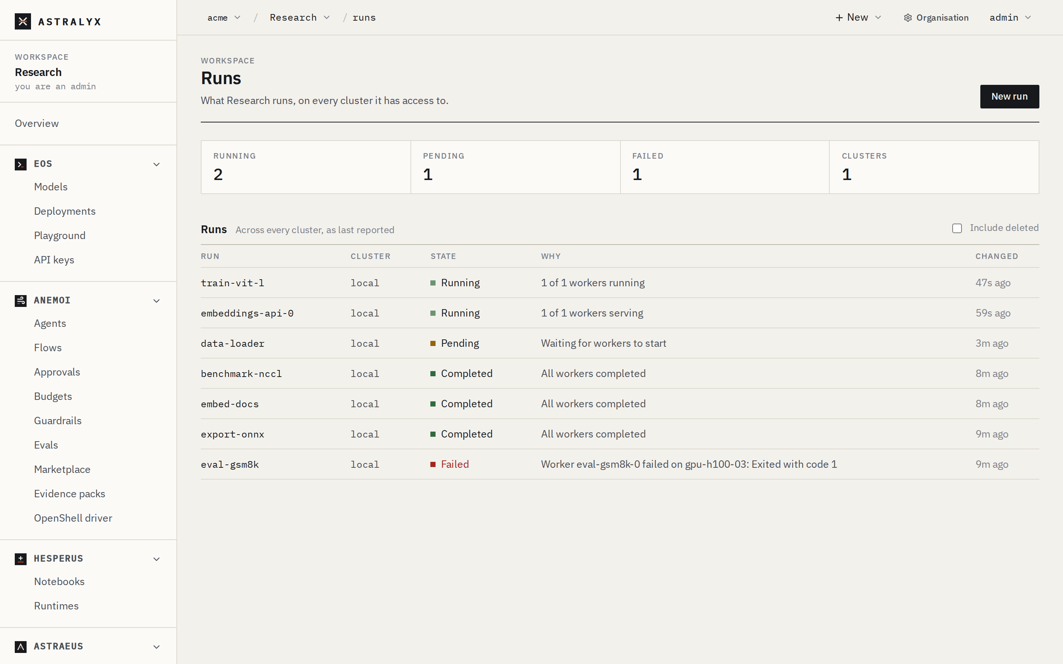The width and height of the screenshot is (1063, 664).
Task: Open Evals in the sidebar
Action: pyautogui.click(x=46, y=445)
